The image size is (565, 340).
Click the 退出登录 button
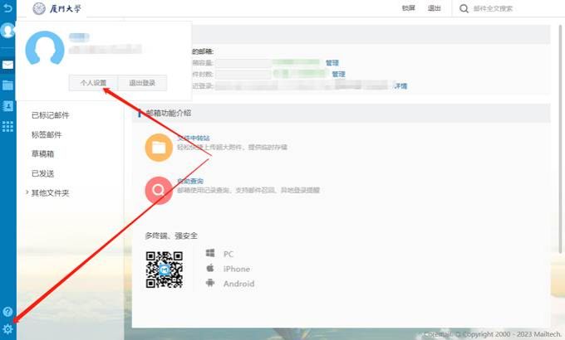(142, 83)
